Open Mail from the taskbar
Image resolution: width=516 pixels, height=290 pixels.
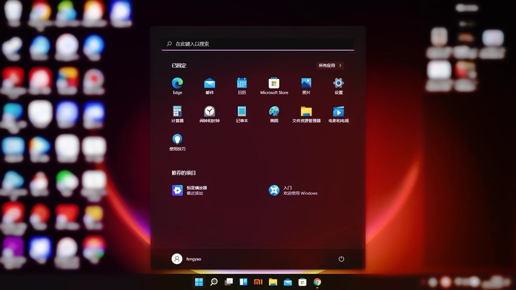(x=288, y=282)
